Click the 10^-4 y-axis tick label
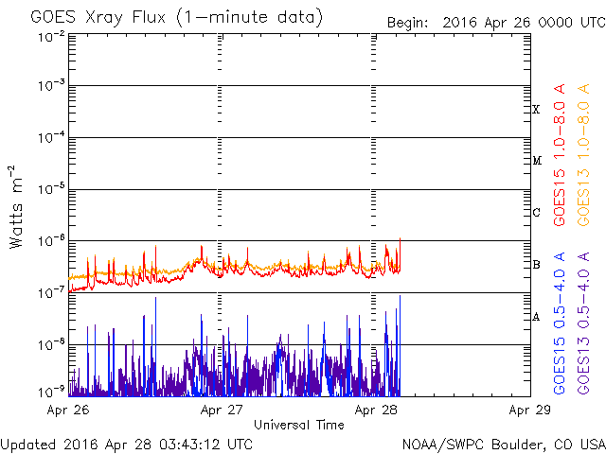The height and width of the screenshot is (454, 606). [x=52, y=137]
